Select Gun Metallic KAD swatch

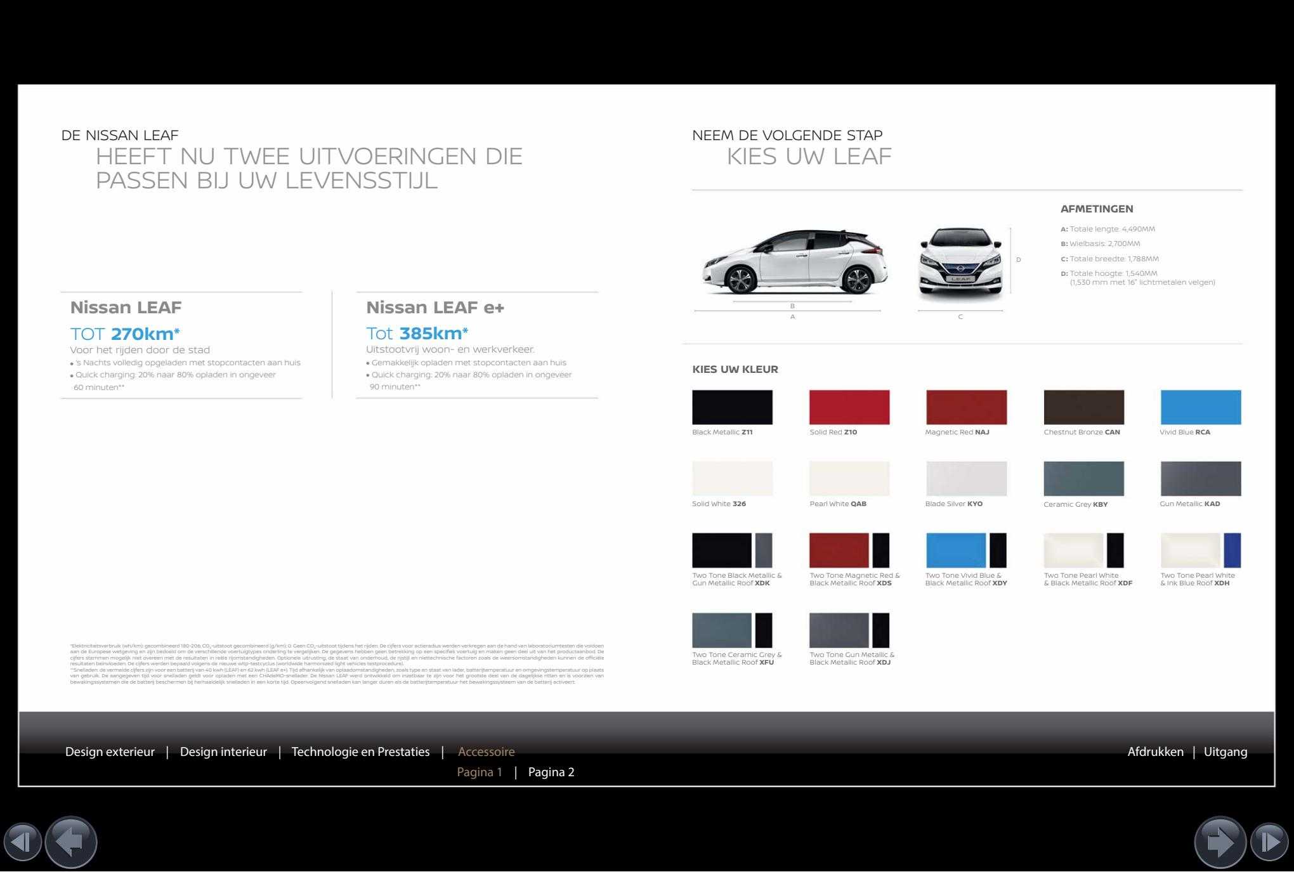[x=1201, y=479]
